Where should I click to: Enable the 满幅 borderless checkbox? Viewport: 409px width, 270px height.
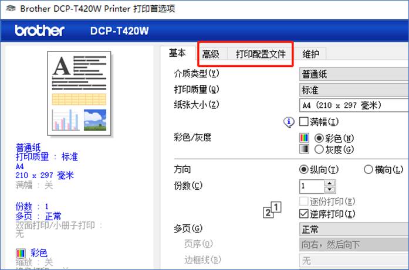pos(303,122)
